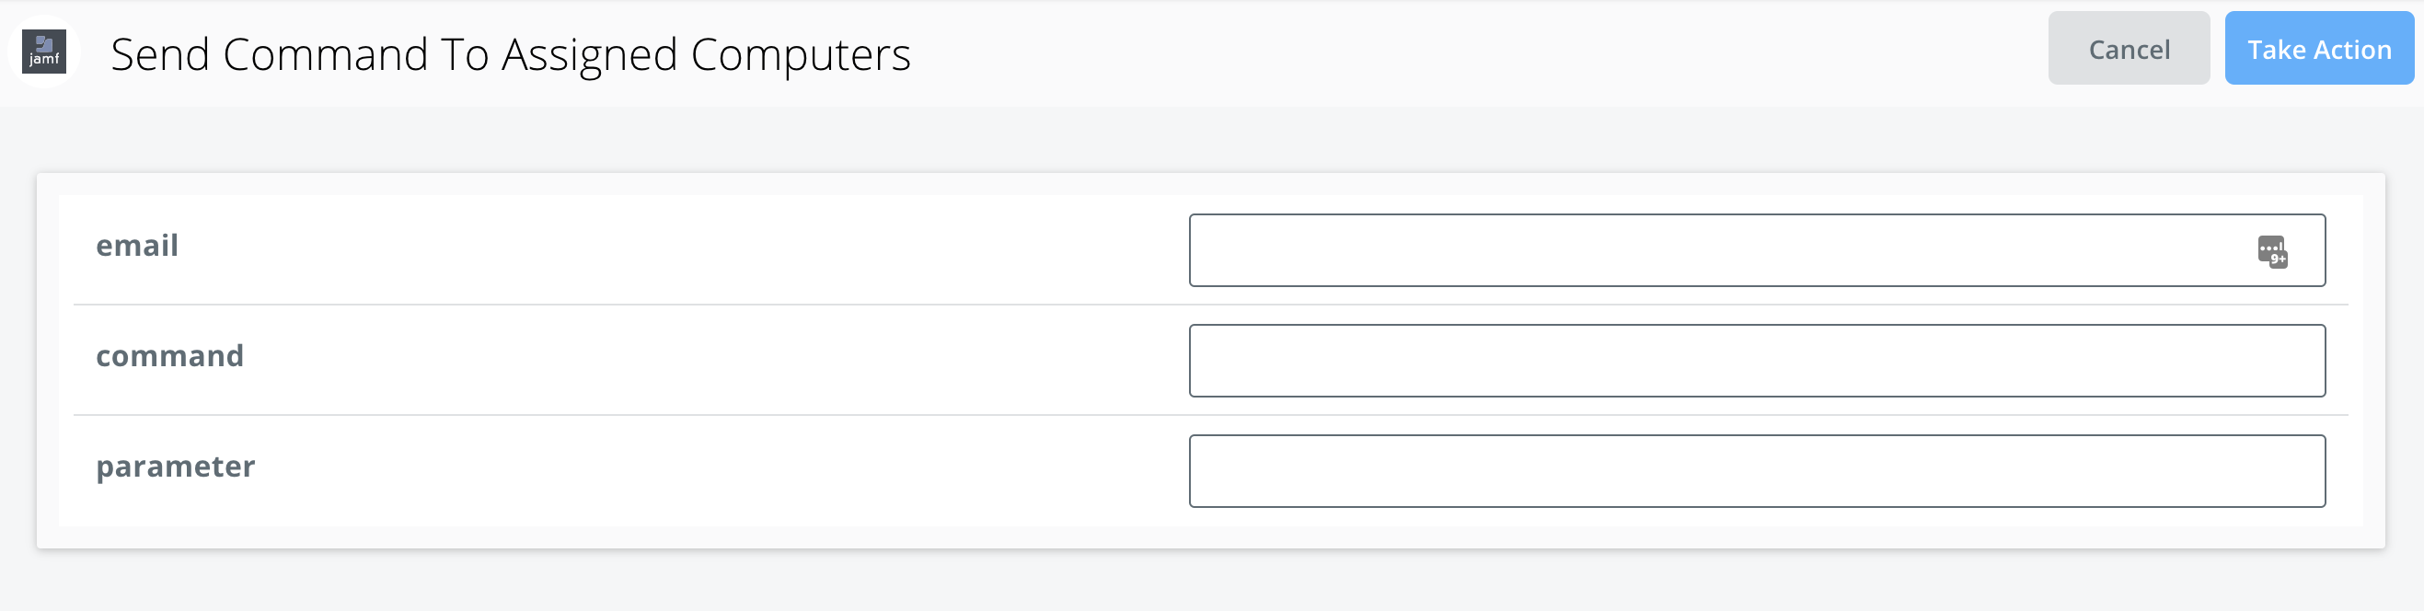Place cursor in the text box beside email

(1757, 250)
